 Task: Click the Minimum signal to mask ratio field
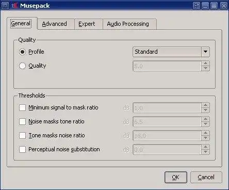[167, 108]
